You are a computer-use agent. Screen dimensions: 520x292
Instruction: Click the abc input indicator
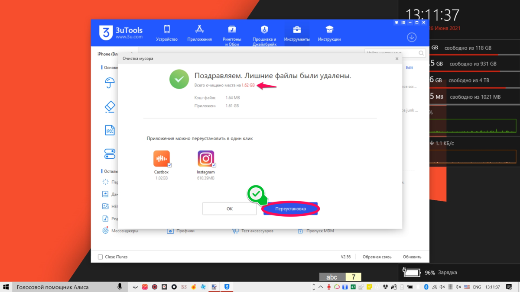pyautogui.click(x=332, y=277)
